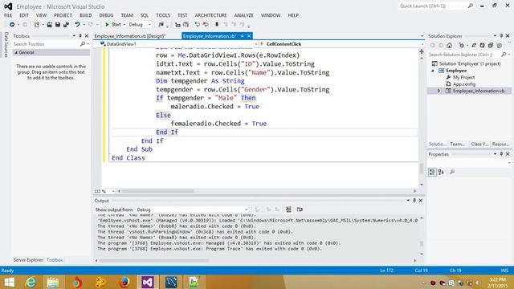Toggle auto-hide pin on Properties panel
This screenshot has width=514, height=289.
[x=501, y=154]
